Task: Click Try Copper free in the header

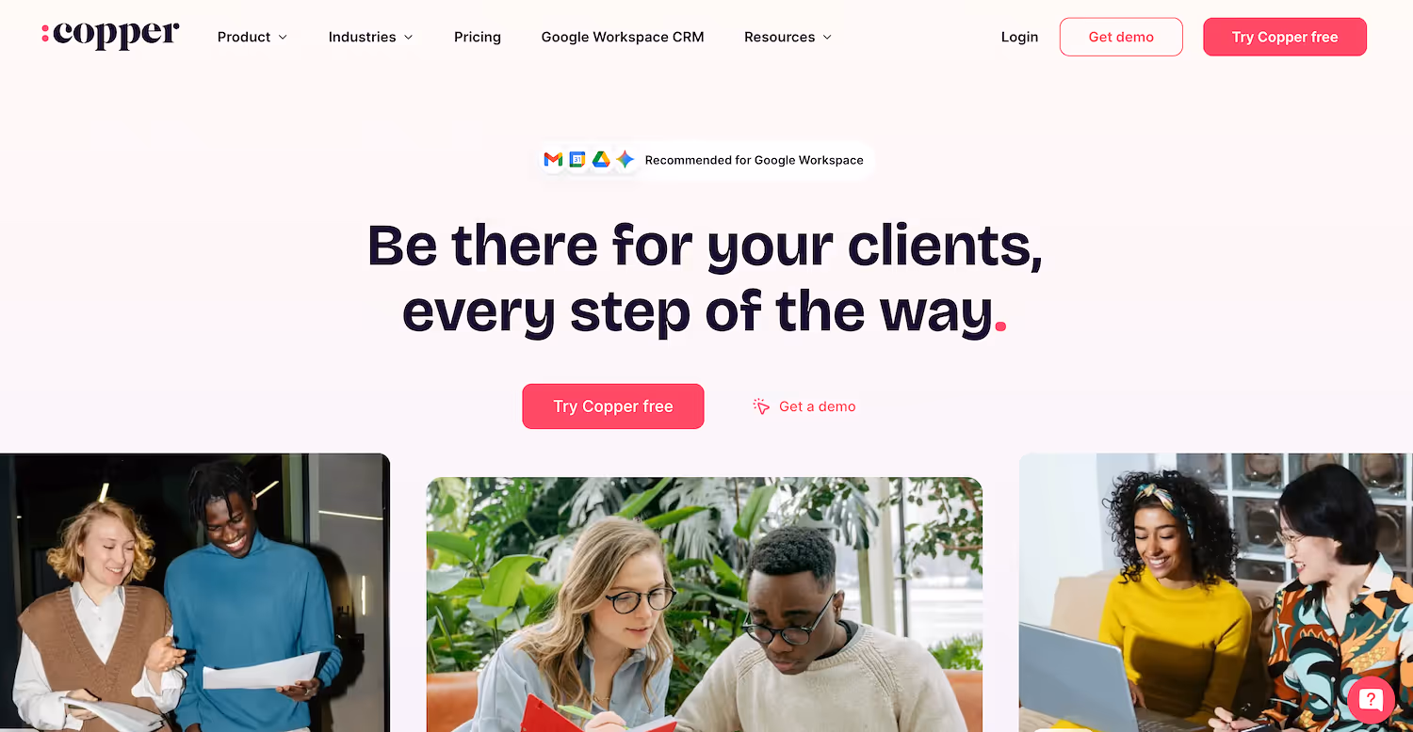Action: (1285, 37)
